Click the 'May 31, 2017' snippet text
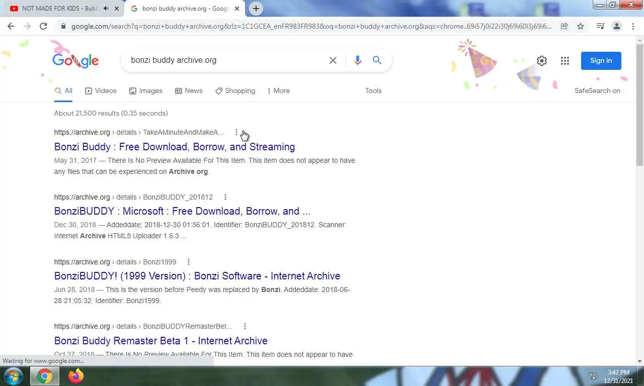Image resolution: width=644 pixels, height=386 pixels. [75, 161]
